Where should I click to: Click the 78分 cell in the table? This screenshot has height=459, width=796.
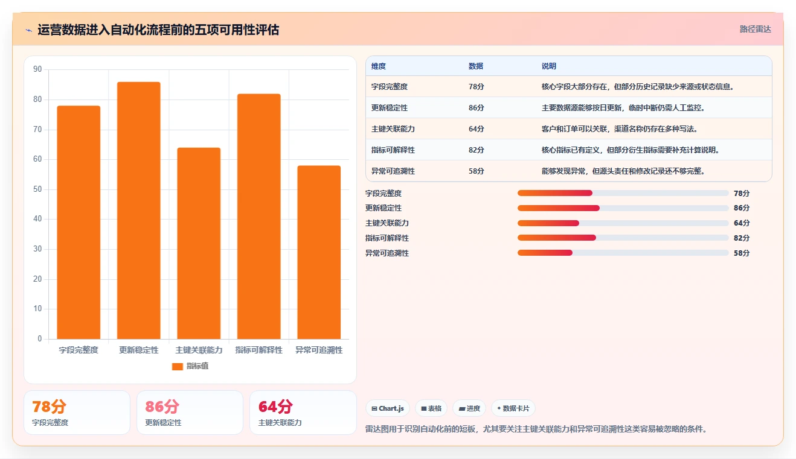tap(477, 87)
